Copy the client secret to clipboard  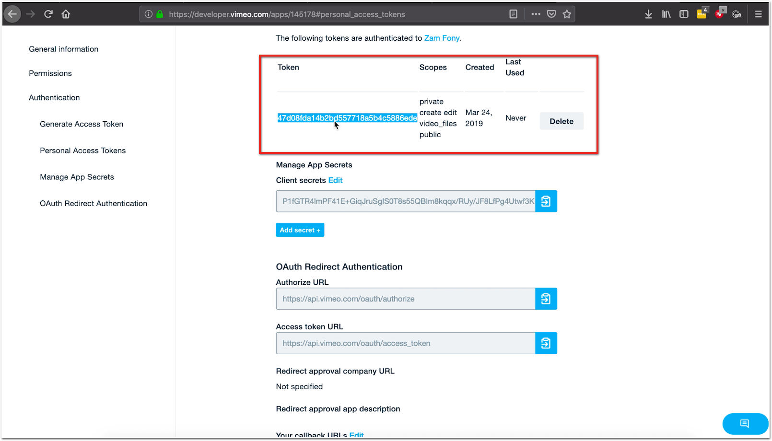click(546, 201)
